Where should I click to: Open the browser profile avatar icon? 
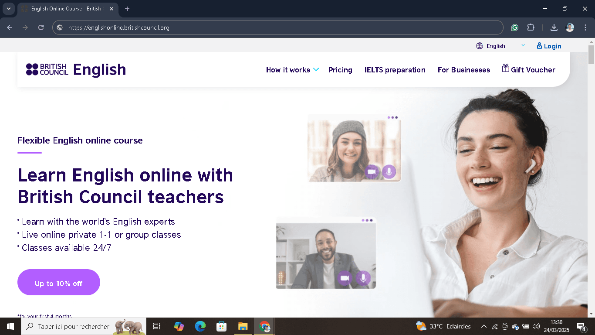point(569,27)
